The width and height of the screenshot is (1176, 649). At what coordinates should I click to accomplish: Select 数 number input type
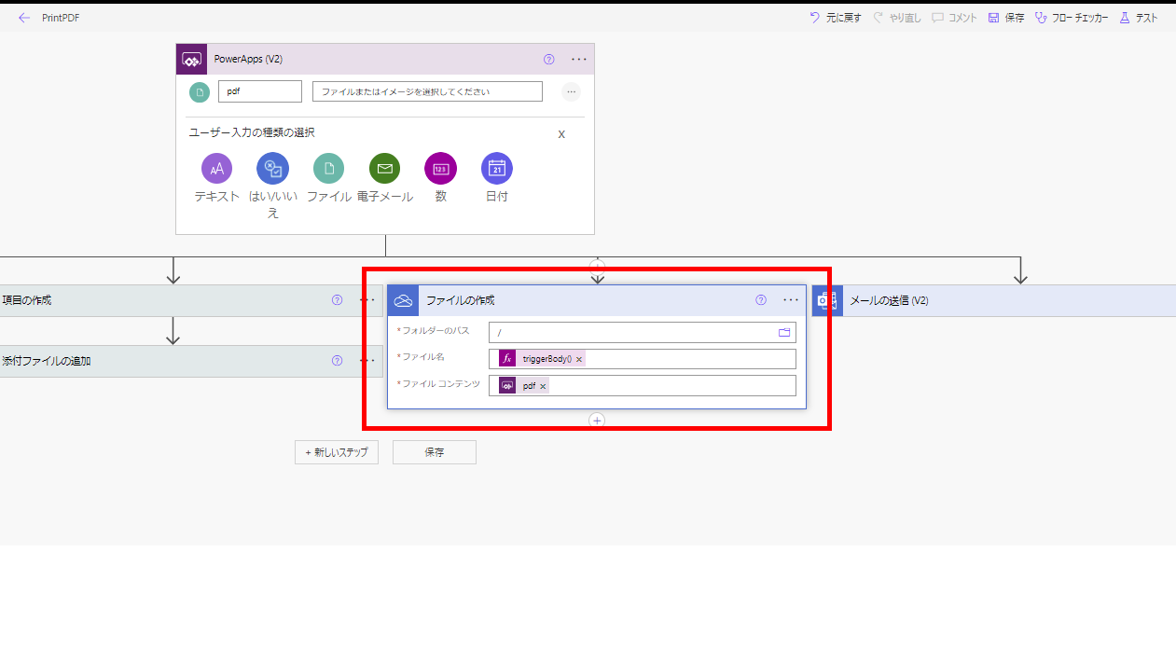pos(440,178)
